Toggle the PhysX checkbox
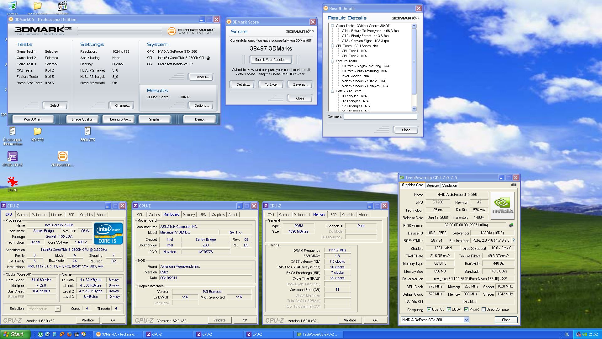Image resolution: width=602 pixels, height=339 pixels. pos(466,309)
